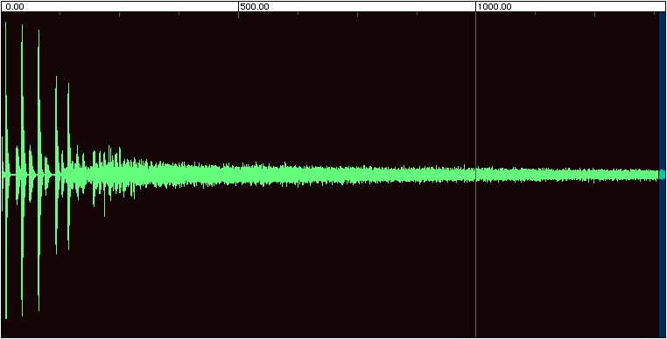Click the first tall waveform peak
The image size is (667, 339).
6,169
